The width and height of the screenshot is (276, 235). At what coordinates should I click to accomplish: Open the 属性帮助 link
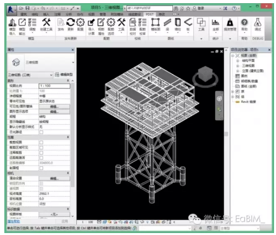click(x=14, y=221)
